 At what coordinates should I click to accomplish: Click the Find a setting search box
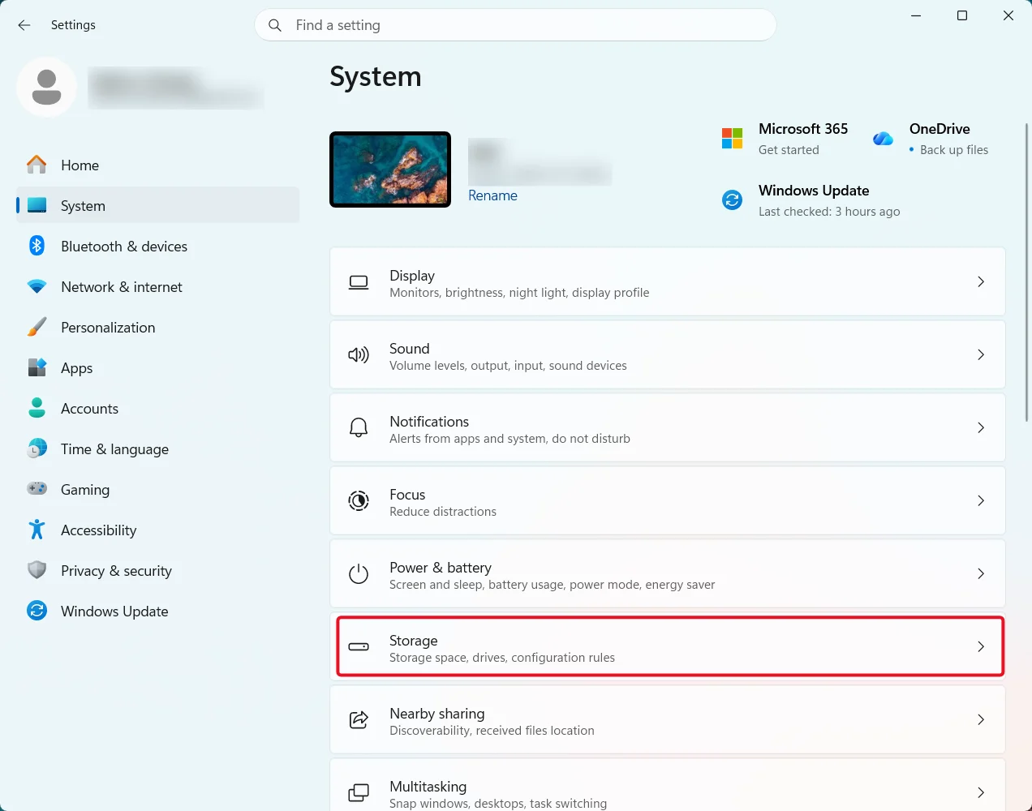515,25
